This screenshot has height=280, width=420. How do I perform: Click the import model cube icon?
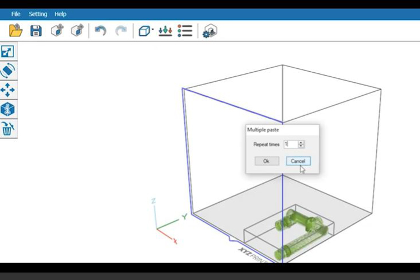pos(57,31)
